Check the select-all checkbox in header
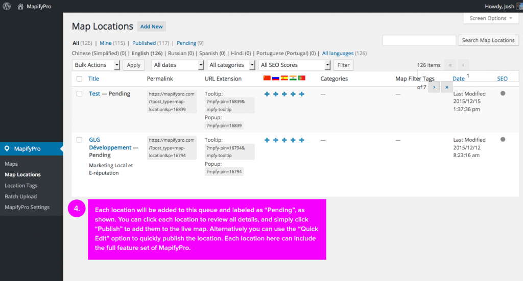 pos(79,79)
